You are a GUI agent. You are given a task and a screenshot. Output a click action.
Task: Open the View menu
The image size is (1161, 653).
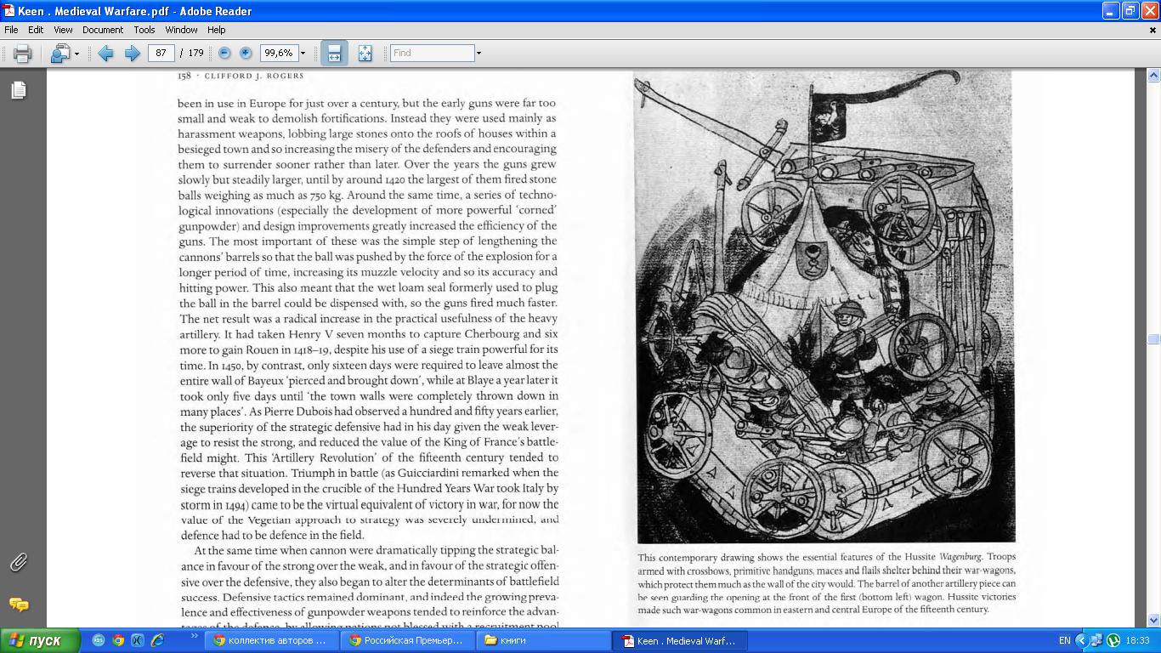63,30
